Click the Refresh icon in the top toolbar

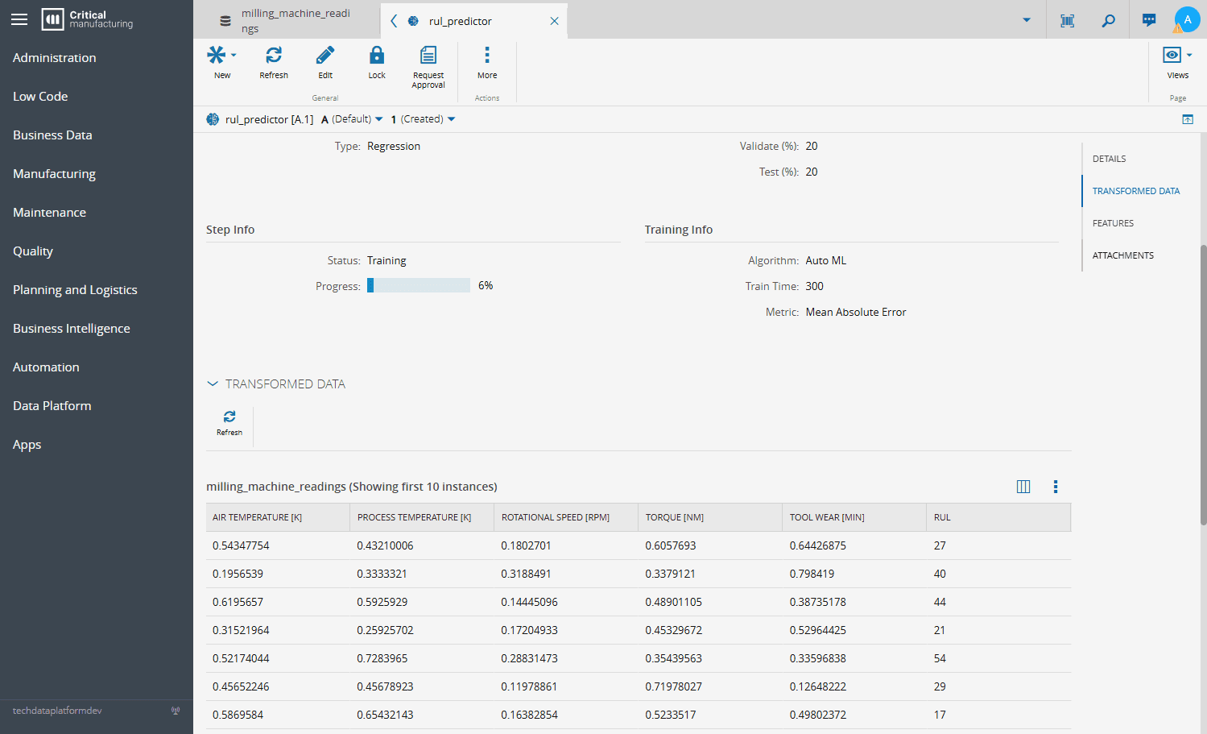pyautogui.click(x=274, y=56)
